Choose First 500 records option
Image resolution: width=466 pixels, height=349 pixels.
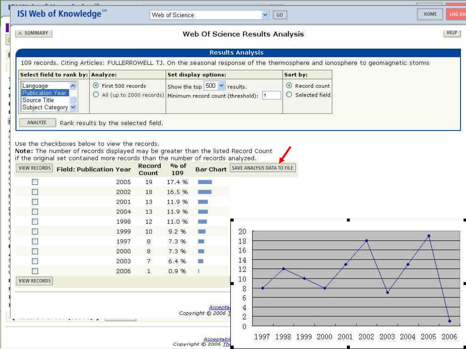tap(96, 85)
